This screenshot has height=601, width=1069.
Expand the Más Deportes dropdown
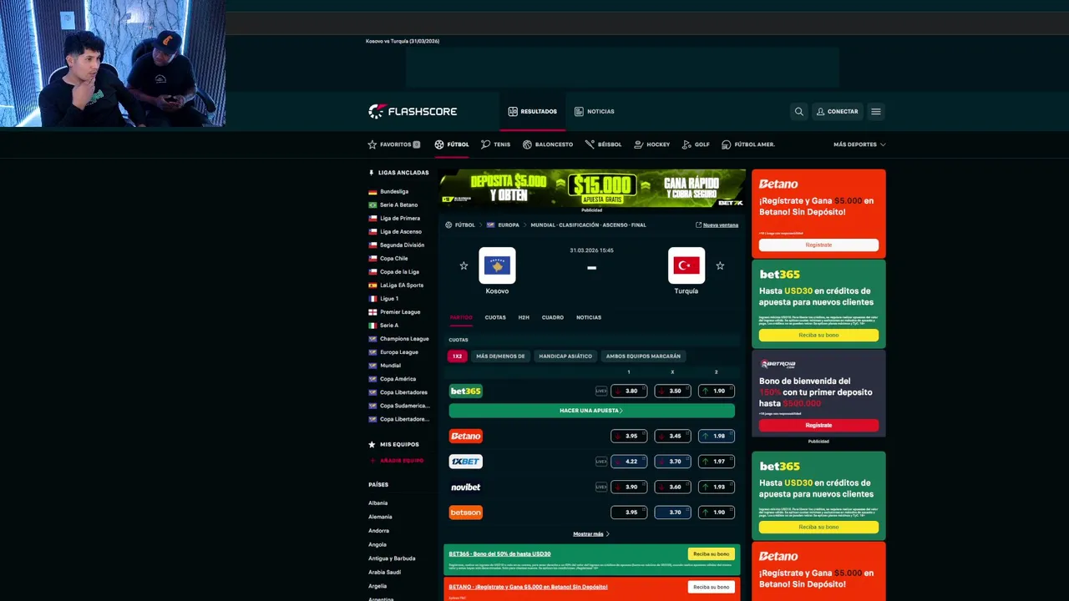coord(859,144)
